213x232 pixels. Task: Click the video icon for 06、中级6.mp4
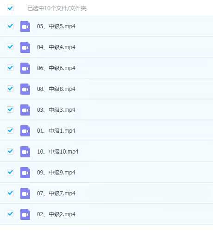pos(25,68)
